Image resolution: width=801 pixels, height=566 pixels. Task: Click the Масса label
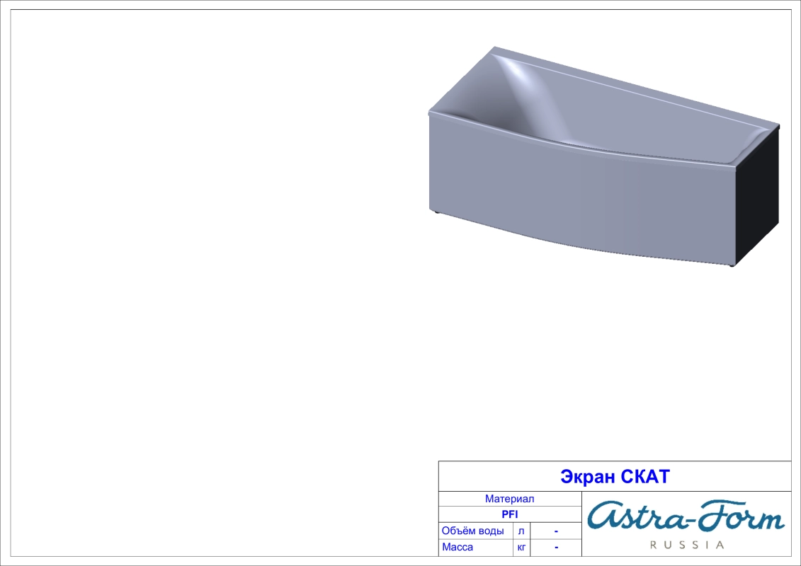click(x=458, y=547)
